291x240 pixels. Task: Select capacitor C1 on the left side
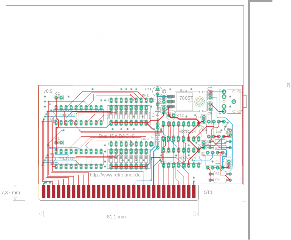[58, 143]
